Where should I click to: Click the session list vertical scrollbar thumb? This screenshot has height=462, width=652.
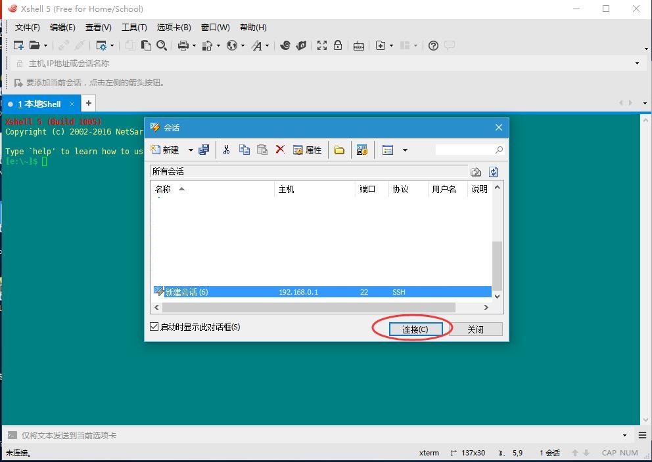coord(497,266)
